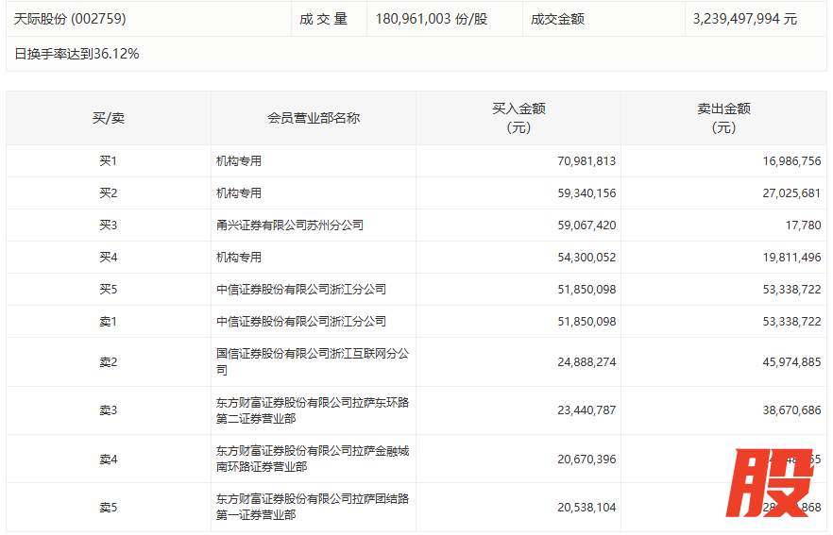
Task: Open 东方财富证券拉萨金融城南环路证券营业部 entry
Action: pyautogui.click(x=313, y=460)
